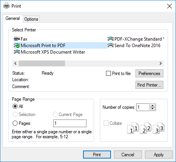Click the printer list right scroll arrow
Image resolution: width=176 pixels, height=162 pixels.
[161, 64]
